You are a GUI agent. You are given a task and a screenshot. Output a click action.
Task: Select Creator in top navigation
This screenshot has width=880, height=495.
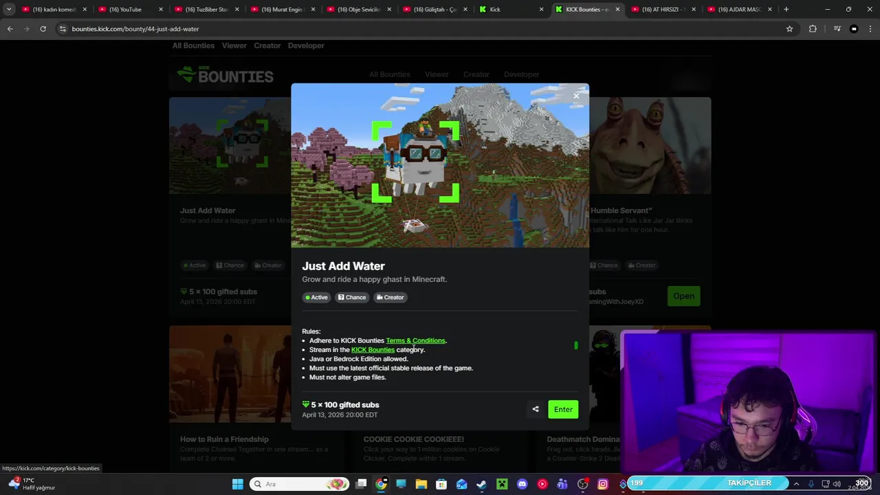[267, 45]
